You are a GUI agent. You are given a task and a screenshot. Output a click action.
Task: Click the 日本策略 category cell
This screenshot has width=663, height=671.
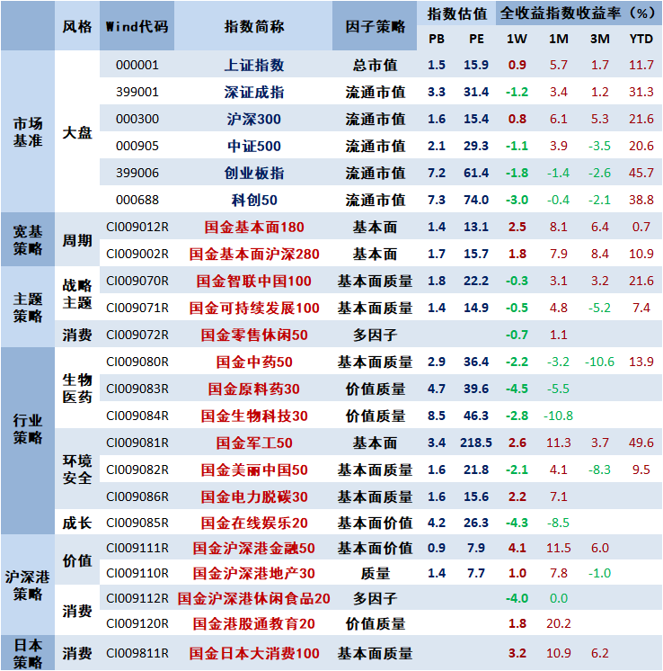(28, 653)
